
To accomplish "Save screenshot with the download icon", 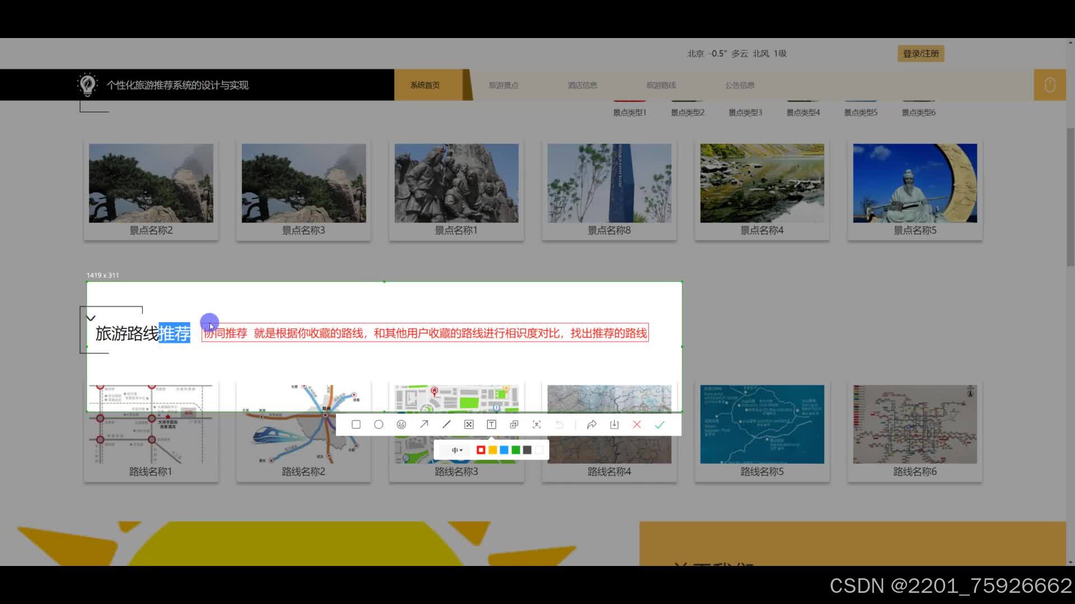I will coord(614,424).
